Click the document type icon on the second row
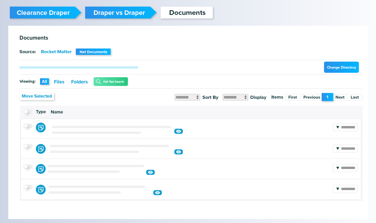This screenshot has height=223, width=376. tap(41, 149)
